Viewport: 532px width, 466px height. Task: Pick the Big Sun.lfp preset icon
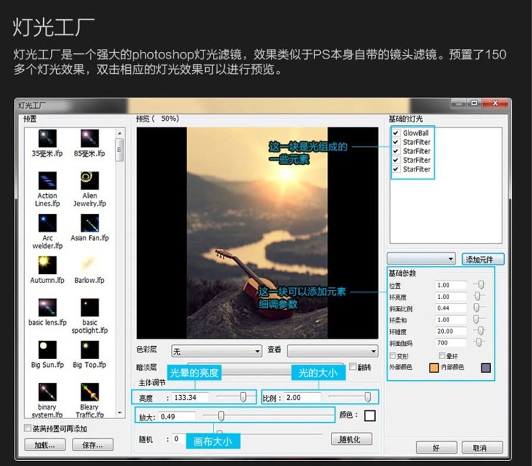(47, 349)
